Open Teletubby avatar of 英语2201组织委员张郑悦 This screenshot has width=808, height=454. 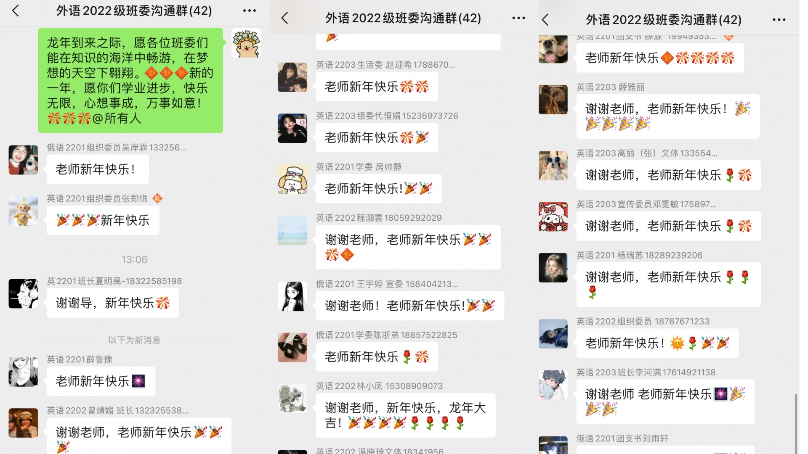coord(23,211)
